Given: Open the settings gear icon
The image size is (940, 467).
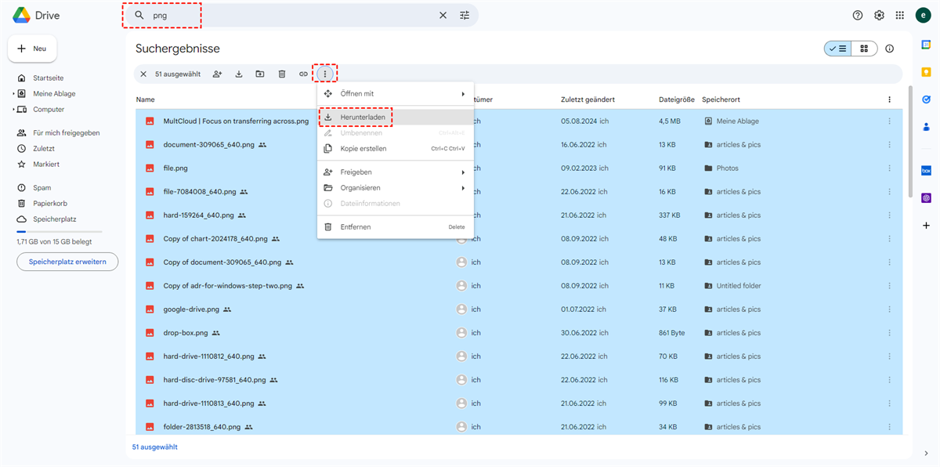Looking at the screenshot, I should [x=879, y=16].
